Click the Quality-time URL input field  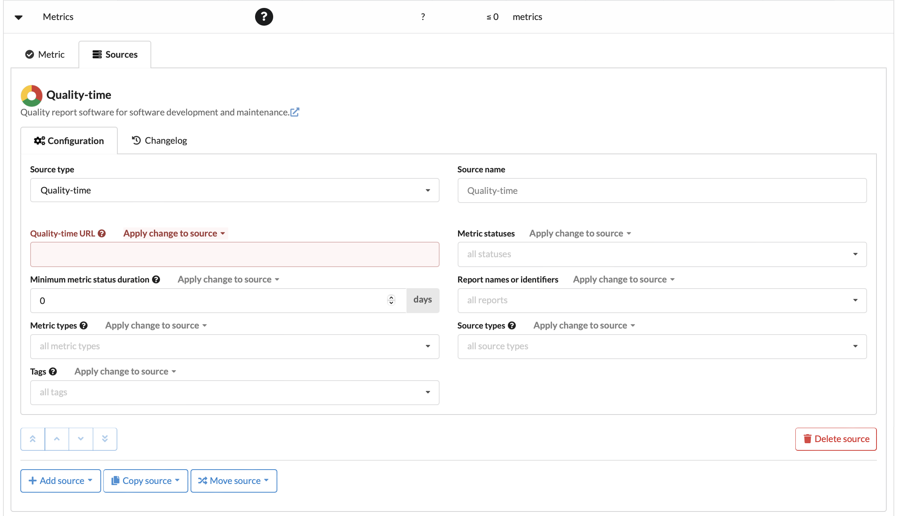click(235, 255)
